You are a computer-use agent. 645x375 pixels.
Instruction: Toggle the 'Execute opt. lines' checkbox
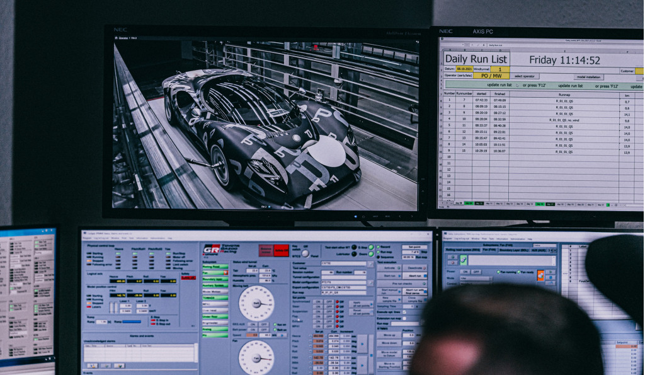click(x=404, y=312)
